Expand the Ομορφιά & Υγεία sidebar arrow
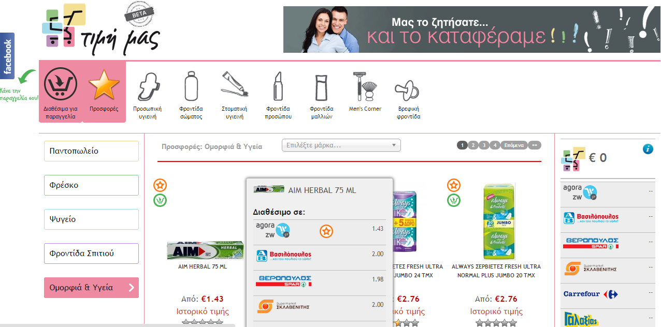Screen dimensions: 661x327 (x=131, y=288)
